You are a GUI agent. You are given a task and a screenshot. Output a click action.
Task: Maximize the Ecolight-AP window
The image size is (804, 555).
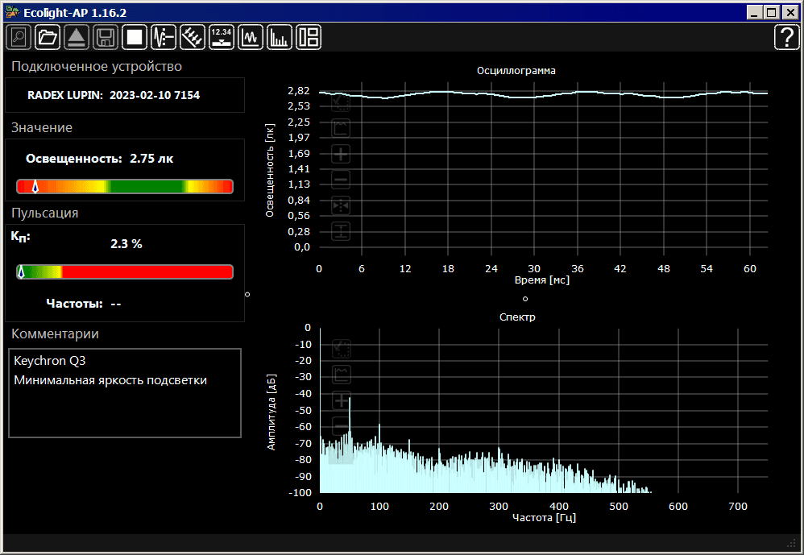(771, 12)
